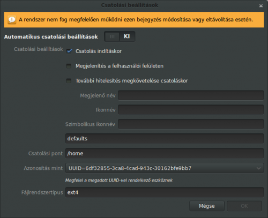Viewport: 268px width, 218px height.
Task: Click the warning icon in the orange banner
Action: (x=12, y=20)
